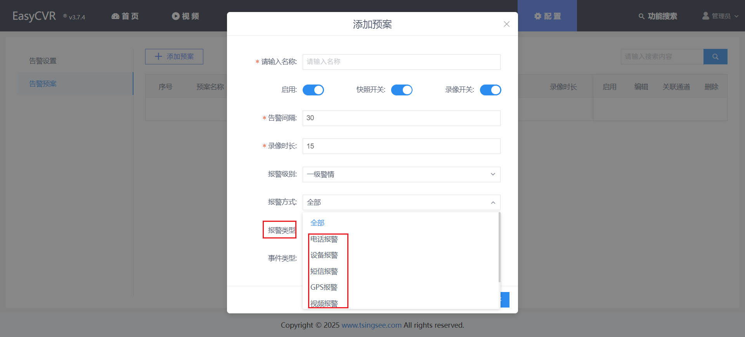Click the 管理员 user avatar icon

705,16
